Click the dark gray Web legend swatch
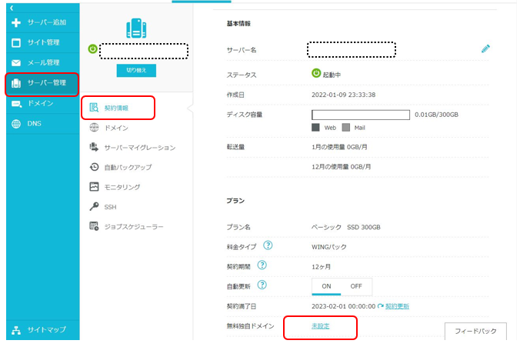Screen dimensions: 520x347 pos(315,128)
